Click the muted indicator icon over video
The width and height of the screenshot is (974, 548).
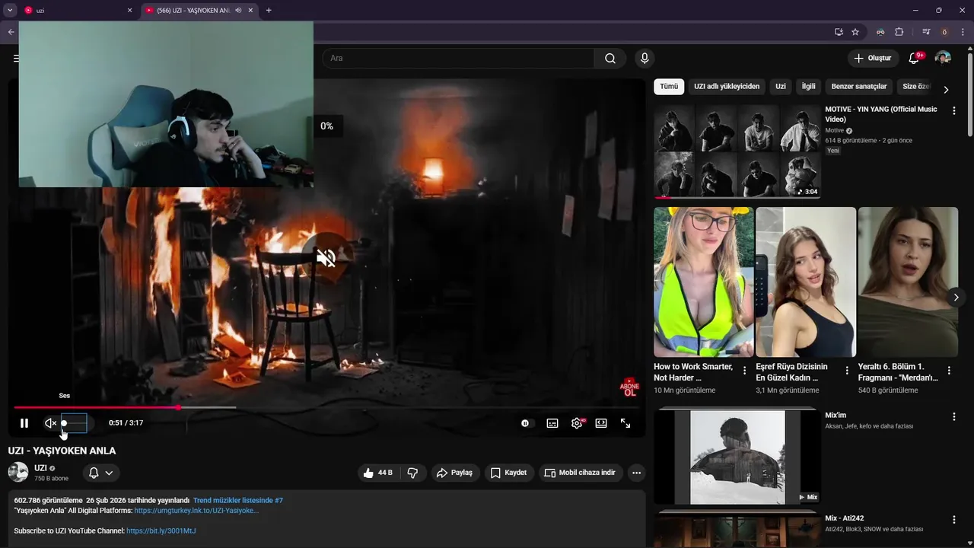326,258
